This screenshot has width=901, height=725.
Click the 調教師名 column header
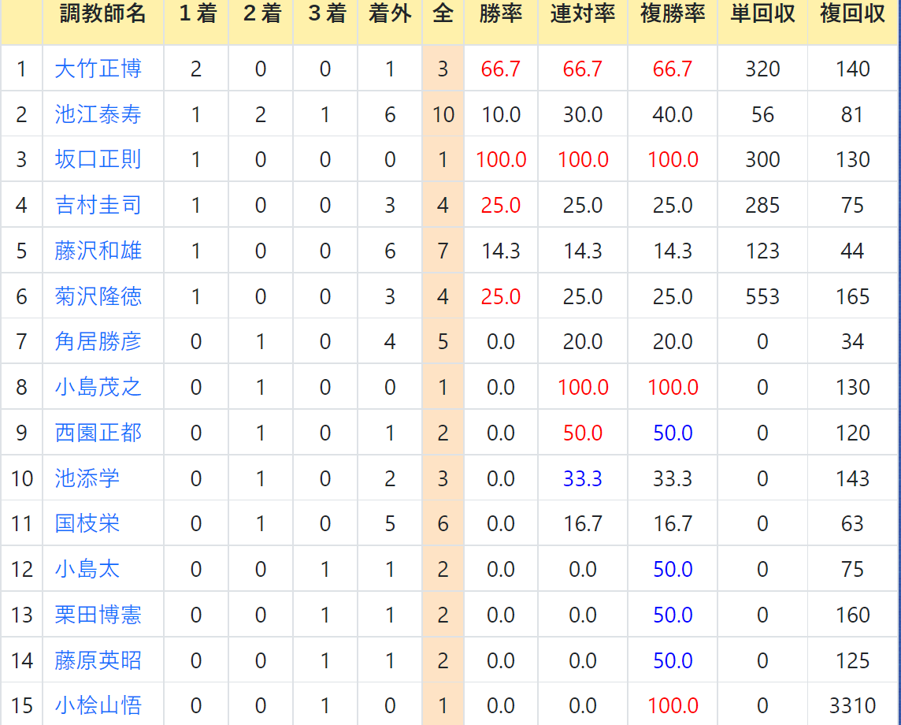103,14
